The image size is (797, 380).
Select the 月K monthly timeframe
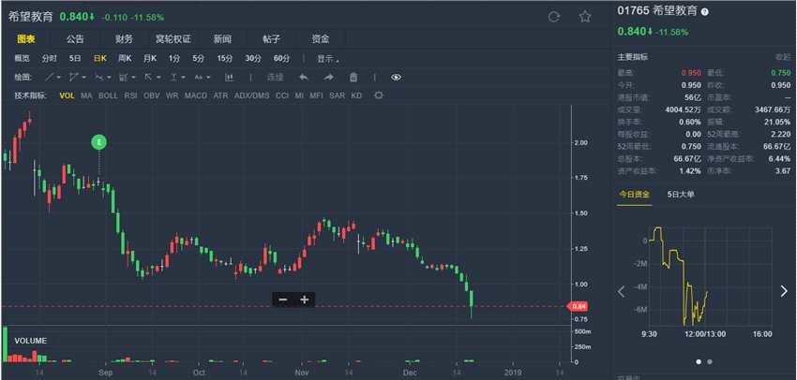click(x=150, y=59)
